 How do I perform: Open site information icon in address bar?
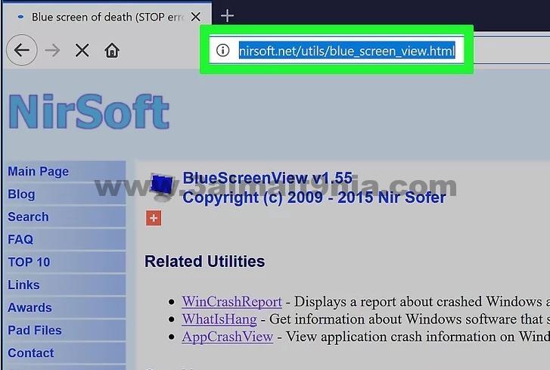(x=222, y=51)
